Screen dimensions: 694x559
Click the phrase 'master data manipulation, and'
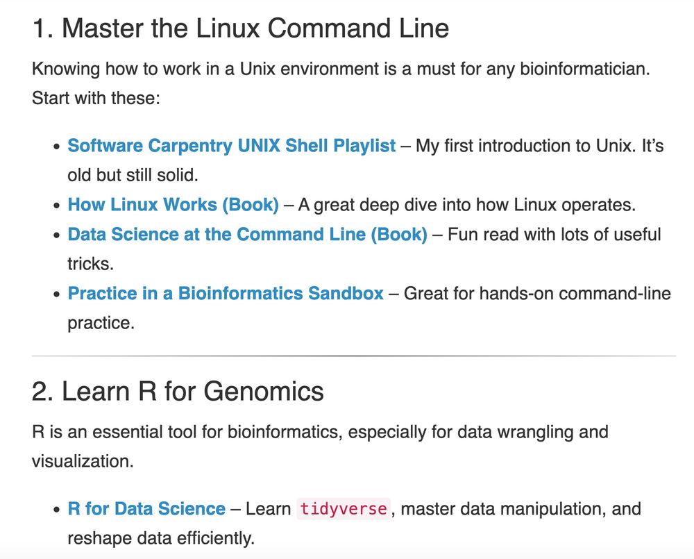521,508
